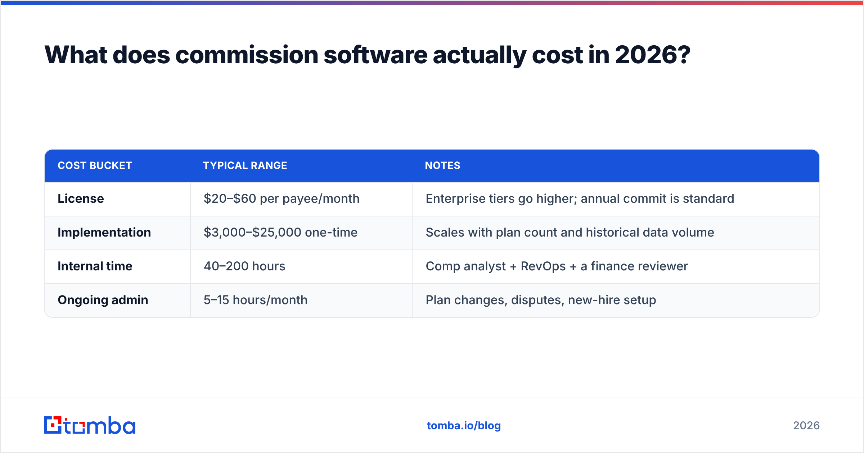Click the 'Internal time' row label

[x=95, y=266]
